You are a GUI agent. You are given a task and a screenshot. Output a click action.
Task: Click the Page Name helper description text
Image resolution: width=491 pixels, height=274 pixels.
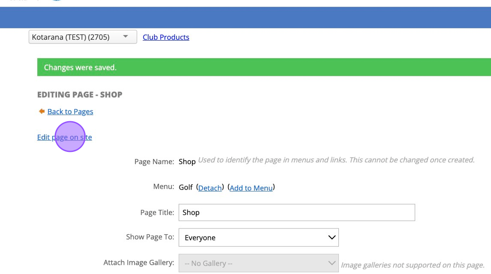(336, 160)
